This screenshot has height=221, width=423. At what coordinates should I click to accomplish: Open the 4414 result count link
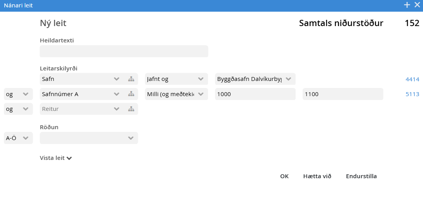tap(412, 79)
